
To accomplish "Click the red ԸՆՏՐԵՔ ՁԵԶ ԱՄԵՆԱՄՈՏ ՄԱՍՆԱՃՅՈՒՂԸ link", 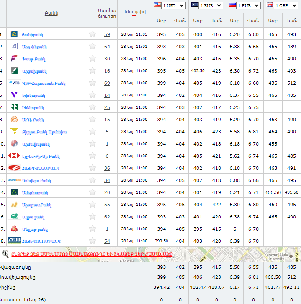I will tap(92, 254).
